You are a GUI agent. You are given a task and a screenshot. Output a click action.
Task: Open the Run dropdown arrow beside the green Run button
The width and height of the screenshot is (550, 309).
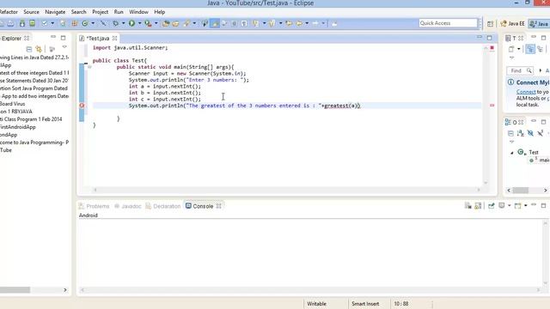(139, 23)
